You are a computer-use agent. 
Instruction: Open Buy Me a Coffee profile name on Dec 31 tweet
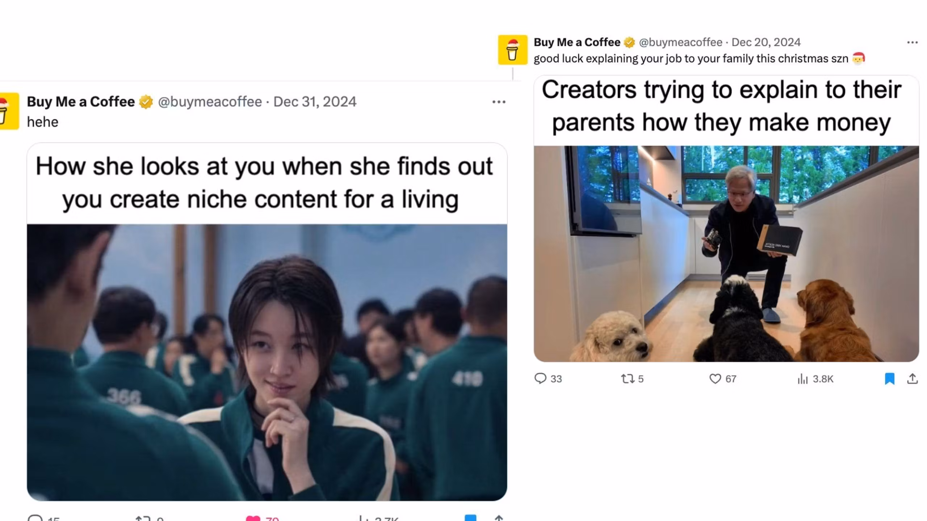[81, 102]
